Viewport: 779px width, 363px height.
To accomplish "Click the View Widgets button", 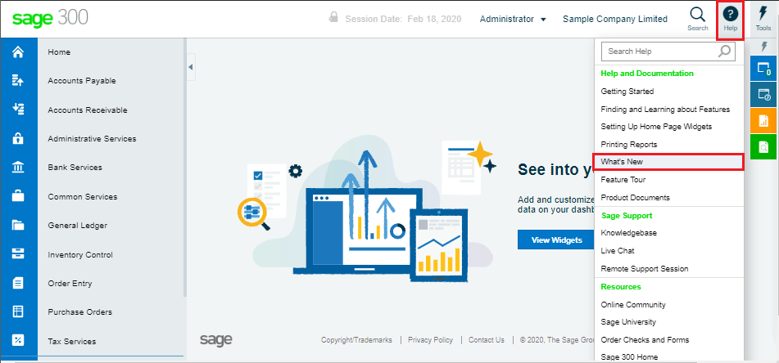I will coord(556,240).
